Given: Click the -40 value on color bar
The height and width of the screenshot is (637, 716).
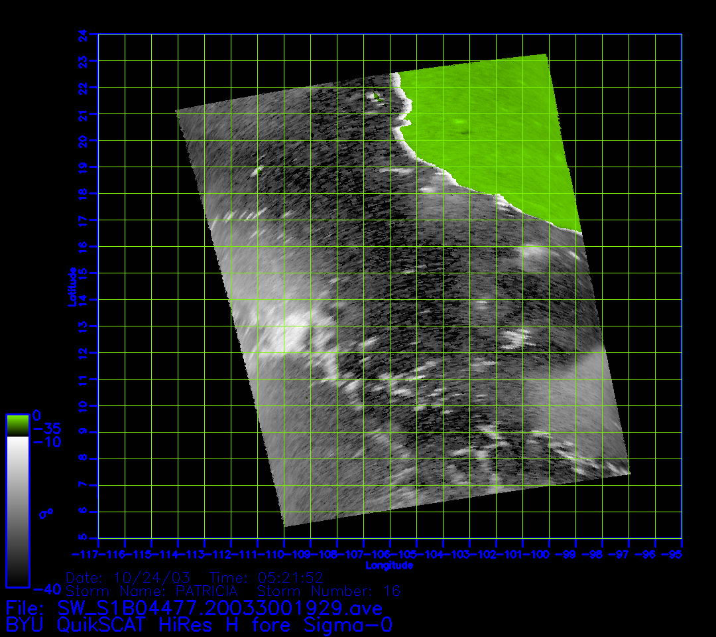Looking at the screenshot, I should [45, 589].
